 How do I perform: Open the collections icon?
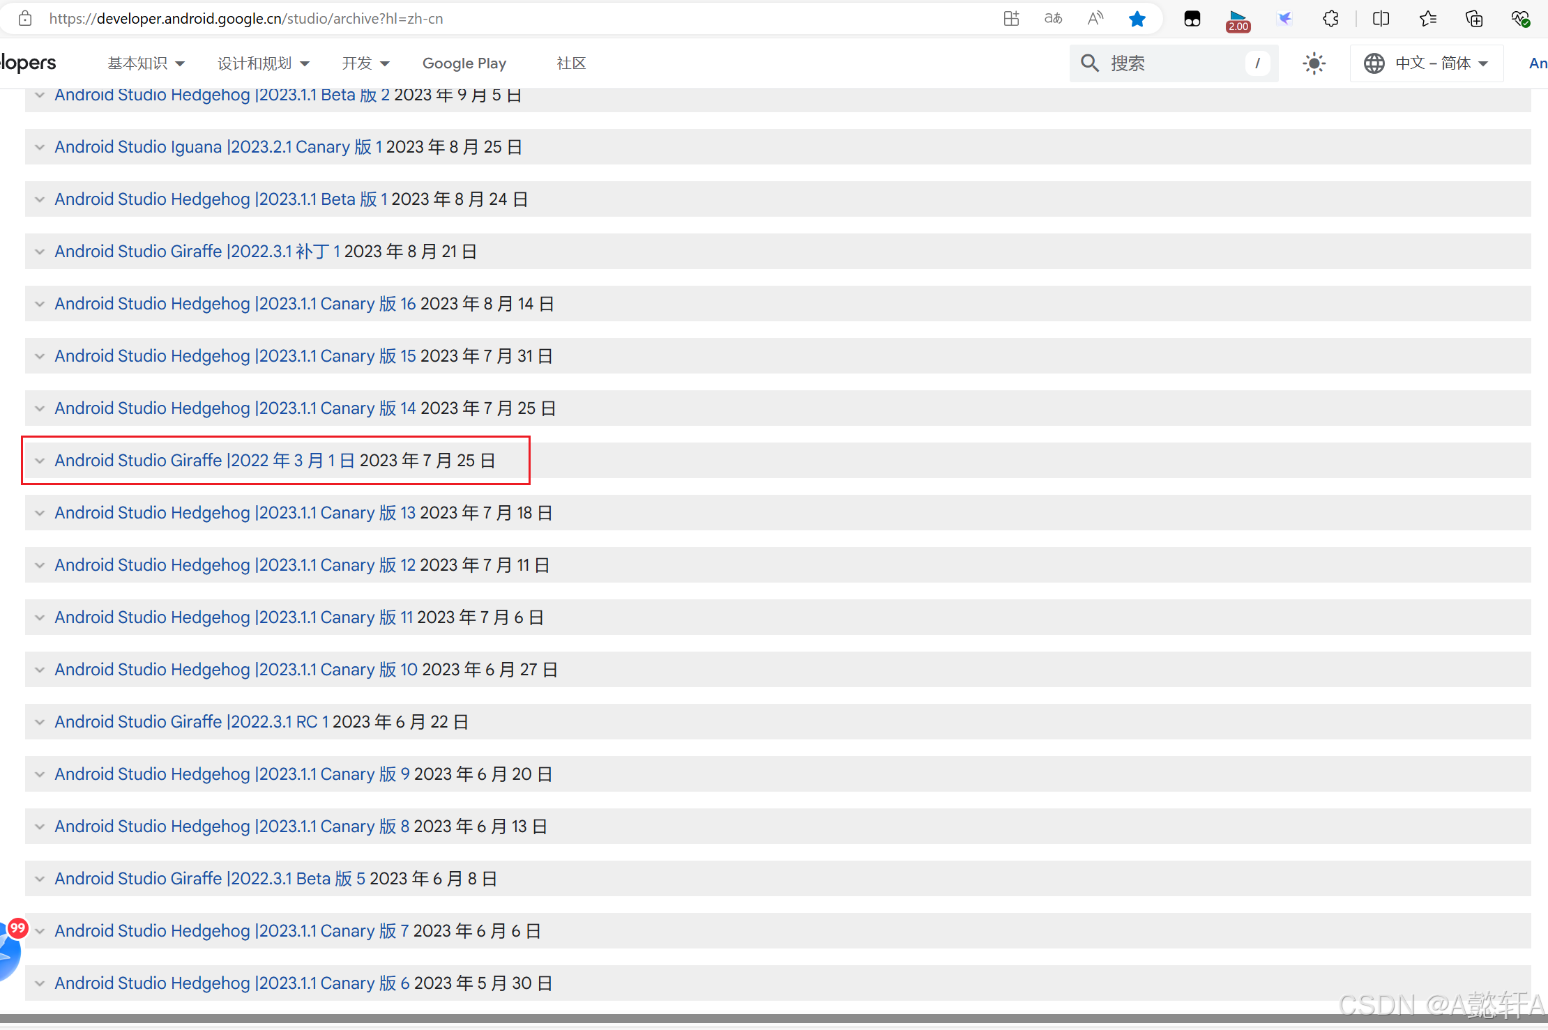tap(1474, 19)
